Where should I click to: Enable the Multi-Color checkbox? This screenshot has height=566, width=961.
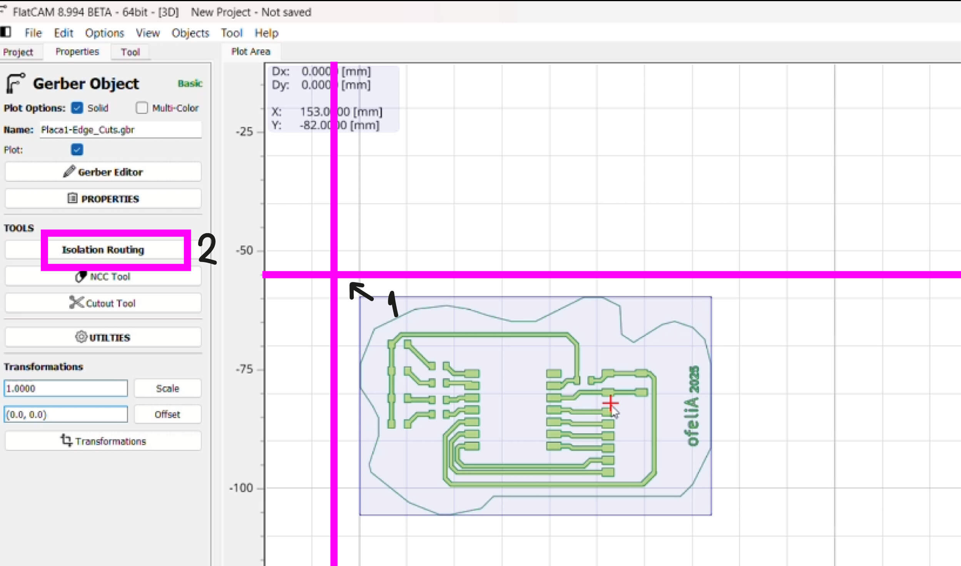[x=142, y=108]
